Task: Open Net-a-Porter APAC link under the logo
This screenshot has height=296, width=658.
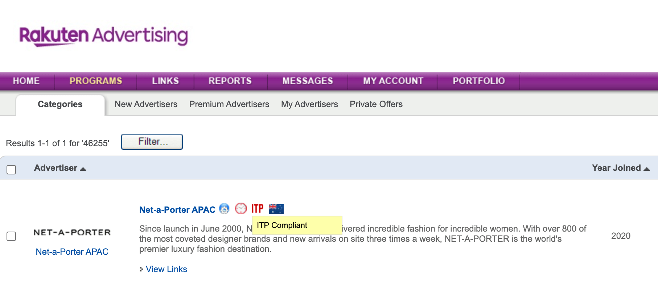Action: tap(72, 252)
